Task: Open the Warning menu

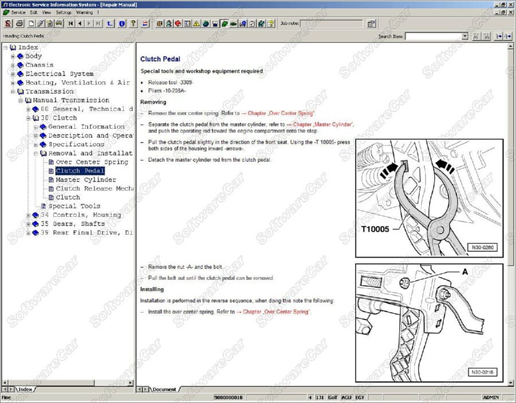Action: pos(84,12)
